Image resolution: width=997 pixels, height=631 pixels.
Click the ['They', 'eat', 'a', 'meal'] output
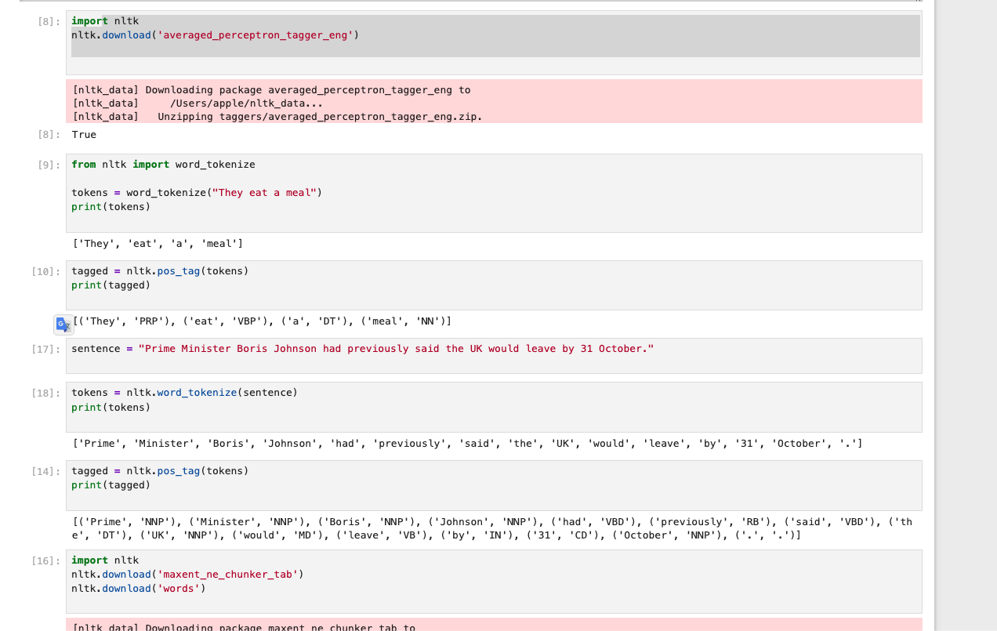(158, 244)
